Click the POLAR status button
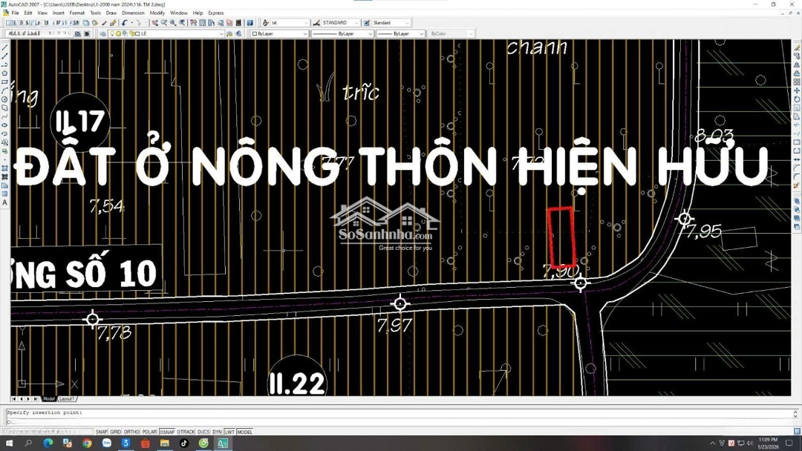 (149, 432)
